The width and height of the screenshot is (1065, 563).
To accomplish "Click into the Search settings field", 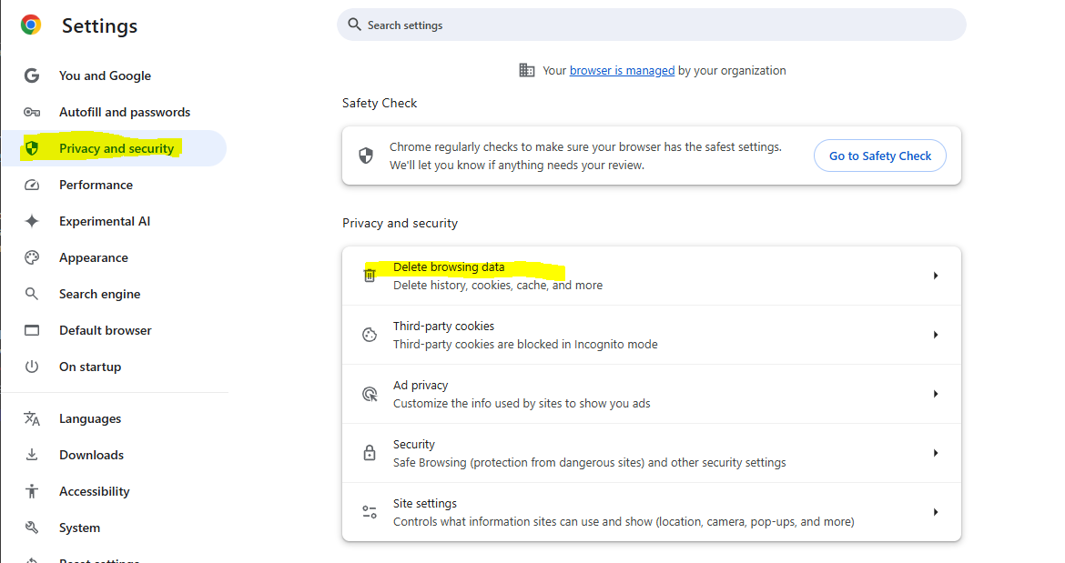I will coord(652,25).
